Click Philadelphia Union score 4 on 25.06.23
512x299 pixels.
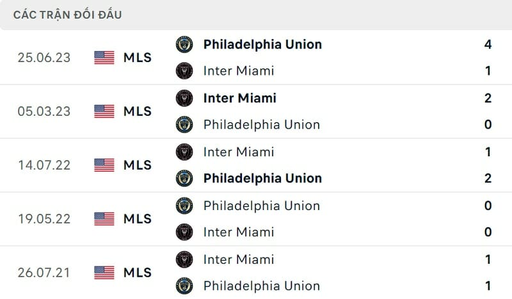click(x=488, y=44)
